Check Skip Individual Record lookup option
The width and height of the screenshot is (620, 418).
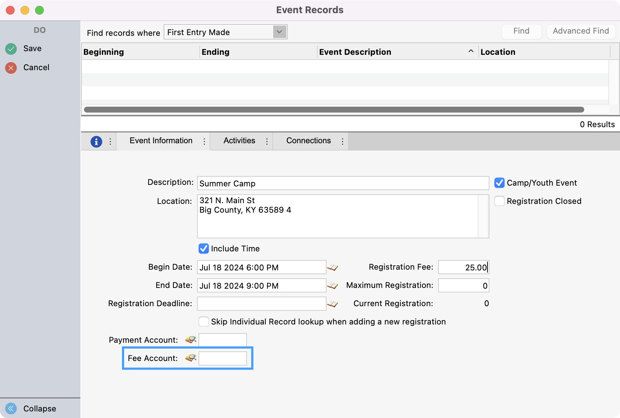pyautogui.click(x=203, y=322)
